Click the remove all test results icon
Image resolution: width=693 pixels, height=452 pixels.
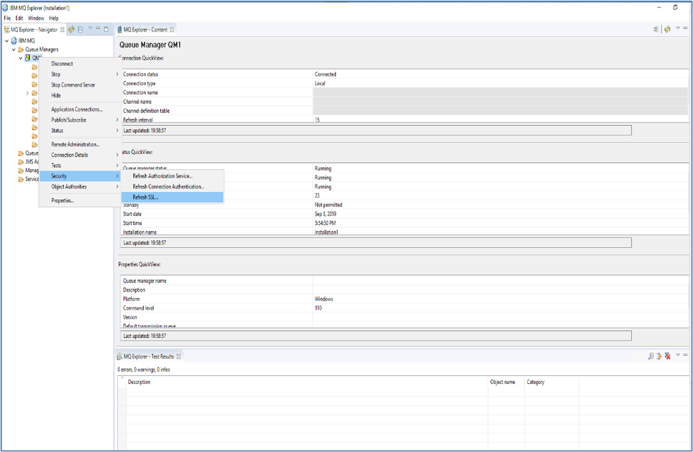[x=667, y=356]
